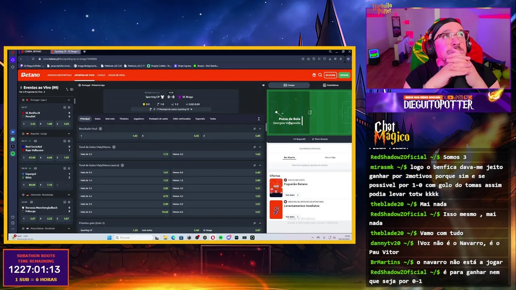
Task: Collapse the Total de Golos Mais/Menos (extra) market
Action: tap(260, 165)
